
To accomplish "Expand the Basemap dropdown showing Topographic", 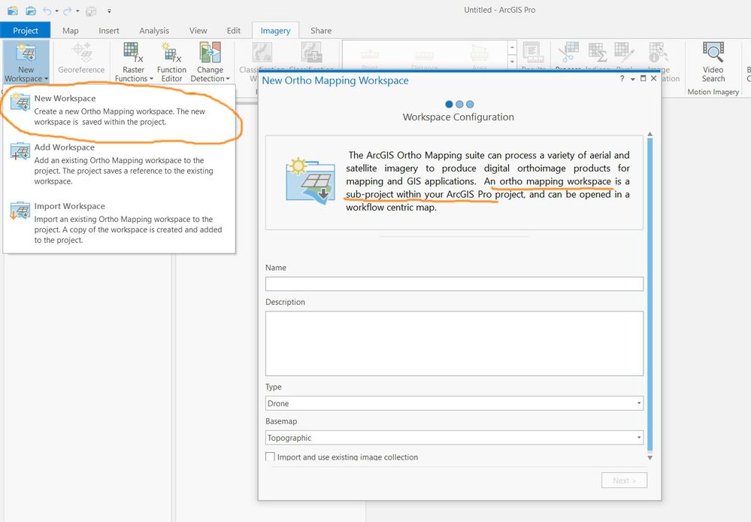I will [454, 438].
